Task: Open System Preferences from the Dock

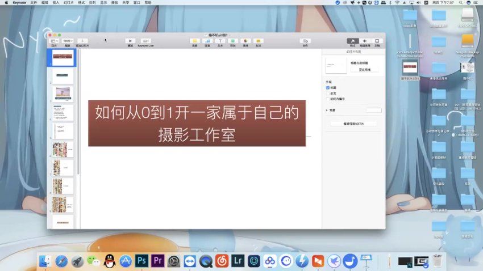Action: pos(174,261)
